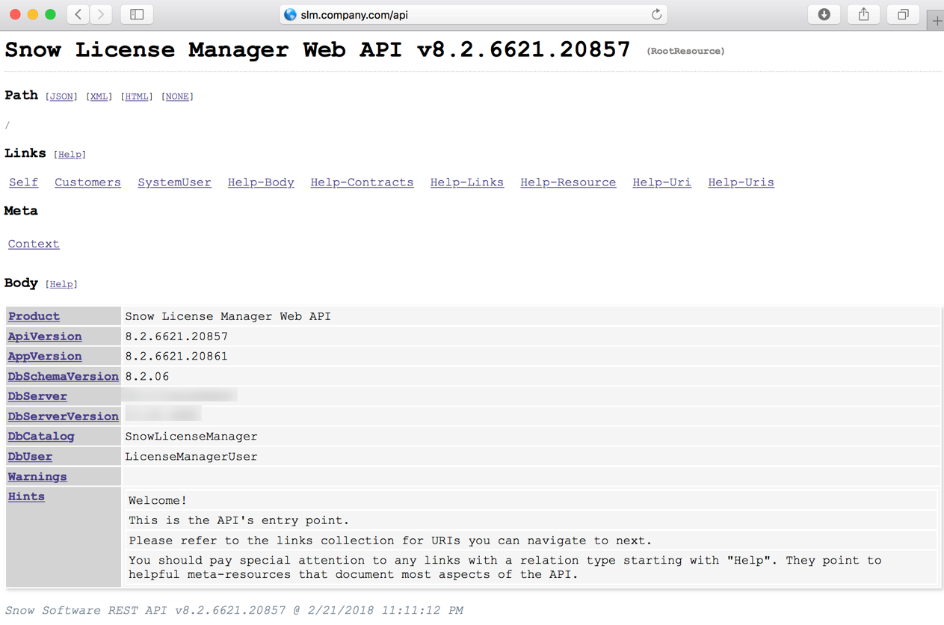Click the Context meta link
Viewport: 944px width, 625px height.
point(34,244)
